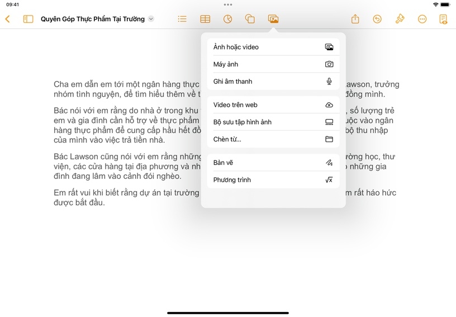The width and height of the screenshot is (456, 317).
Task: Open the Format paintbrush panel
Action: click(x=400, y=19)
